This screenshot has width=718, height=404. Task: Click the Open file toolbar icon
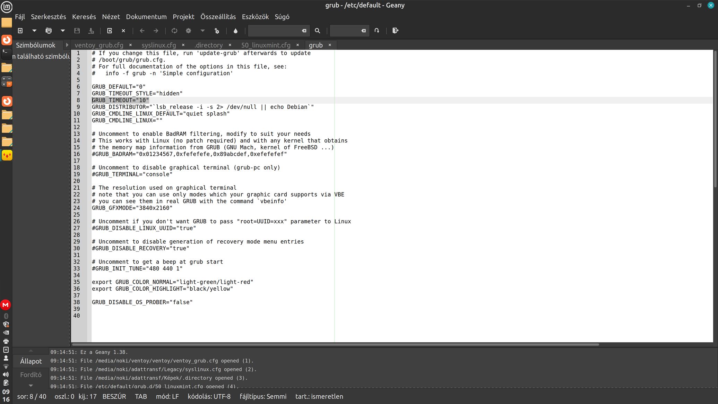(x=49, y=31)
